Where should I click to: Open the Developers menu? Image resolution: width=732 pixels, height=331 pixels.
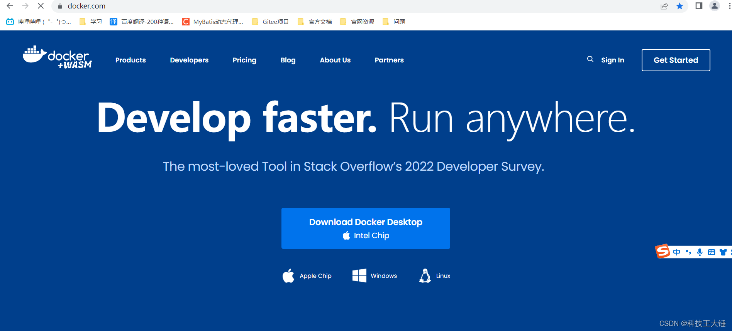[189, 60]
